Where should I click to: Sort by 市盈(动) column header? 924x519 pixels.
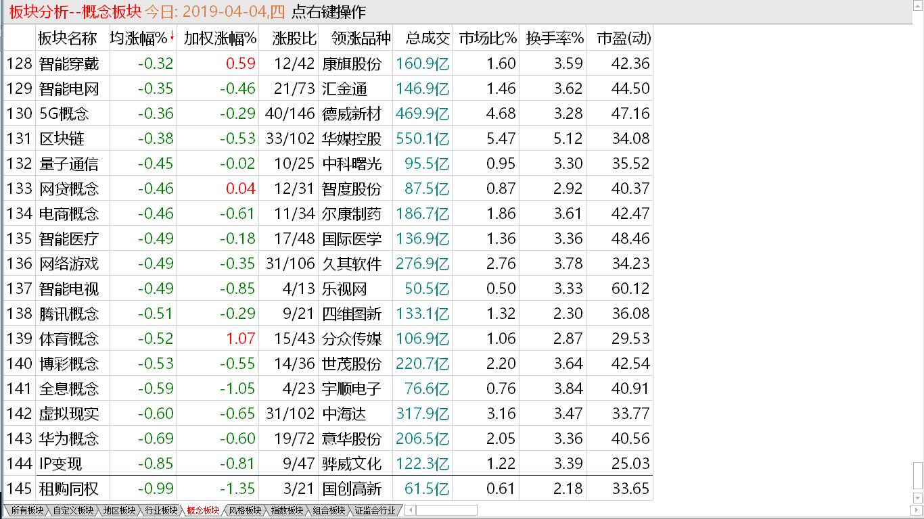coord(624,38)
